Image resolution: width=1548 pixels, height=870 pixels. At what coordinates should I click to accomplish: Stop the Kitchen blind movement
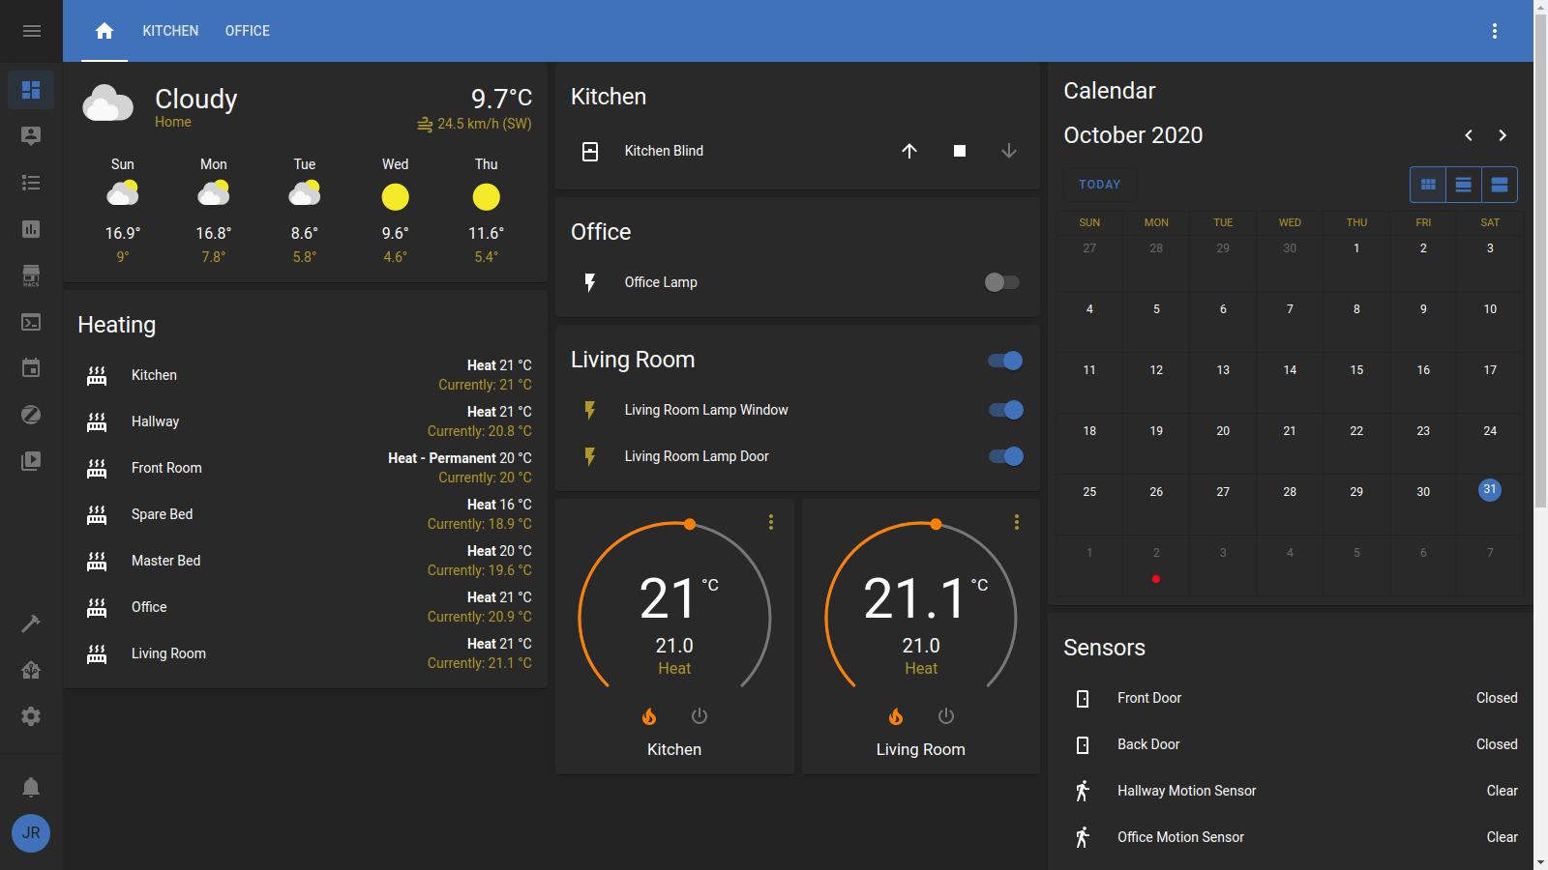(x=960, y=151)
